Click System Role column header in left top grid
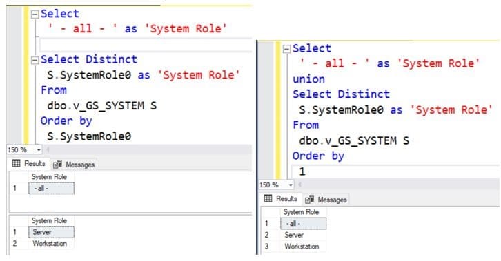Viewport: 501px width, 261px height. tap(52, 177)
